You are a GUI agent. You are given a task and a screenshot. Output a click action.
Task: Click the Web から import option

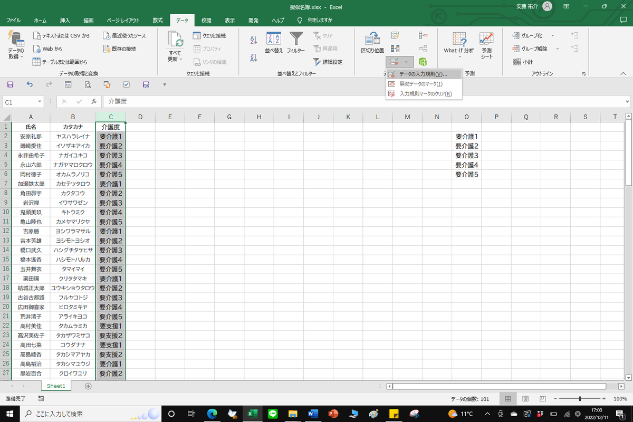pyautogui.click(x=47, y=49)
